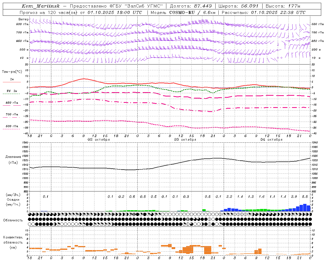Click the Ветер panel label
This screenshot has width=325, height=260.
[23, 19]
